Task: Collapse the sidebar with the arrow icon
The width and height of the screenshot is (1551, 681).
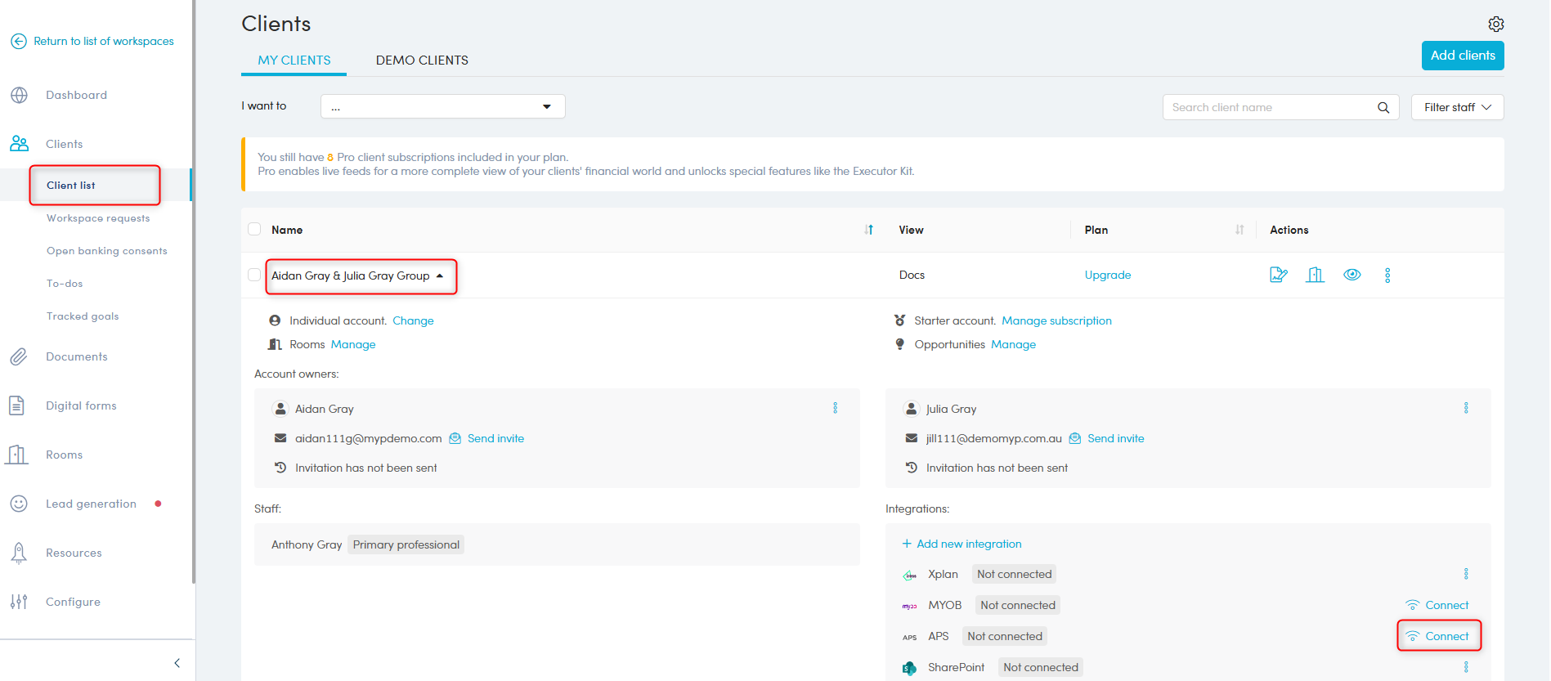Action: (177, 663)
